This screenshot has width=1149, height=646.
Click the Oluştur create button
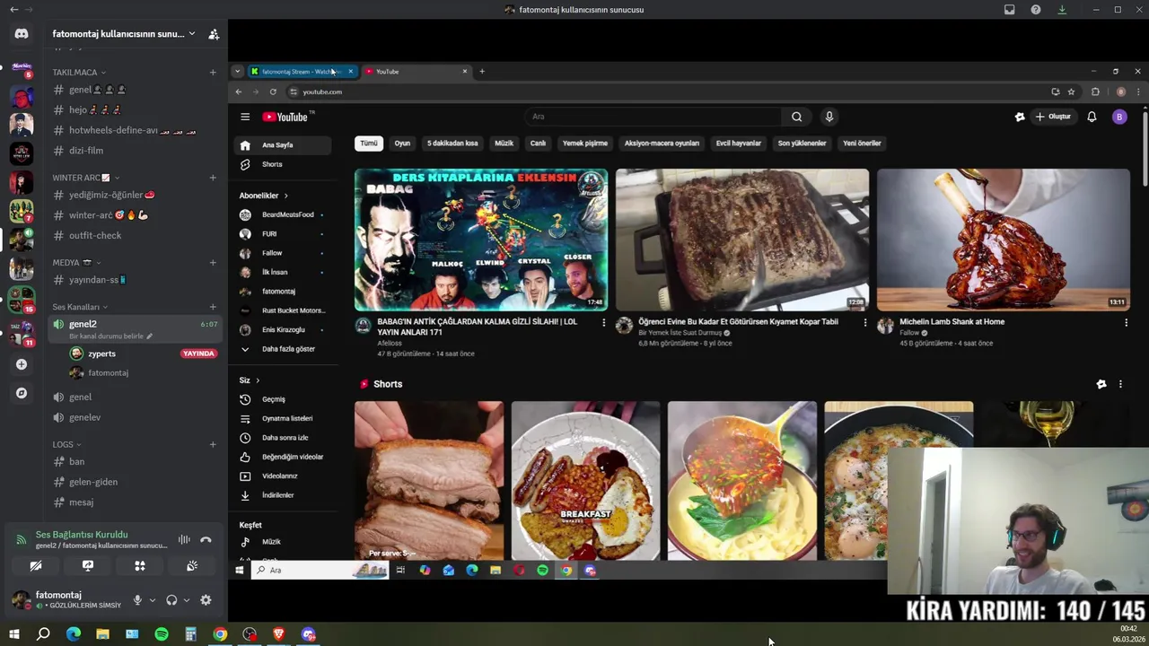pyautogui.click(x=1053, y=117)
